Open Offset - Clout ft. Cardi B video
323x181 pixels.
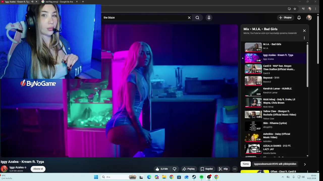point(283,172)
